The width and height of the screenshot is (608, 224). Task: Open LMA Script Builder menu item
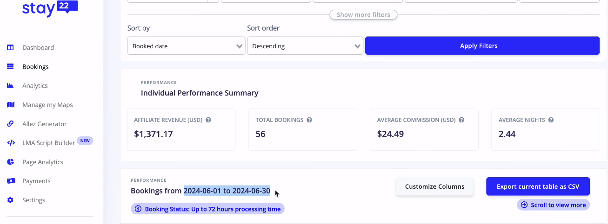pos(48,143)
